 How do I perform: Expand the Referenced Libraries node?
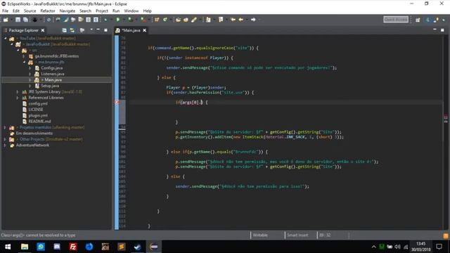pos(18,98)
